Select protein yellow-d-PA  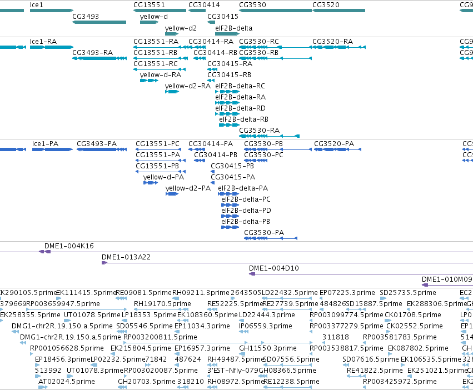(x=163, y=177)
